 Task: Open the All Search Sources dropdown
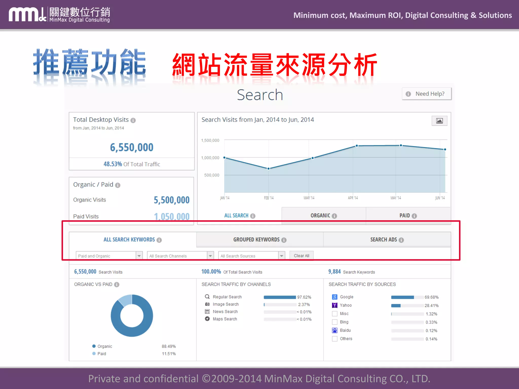point(252,256)
